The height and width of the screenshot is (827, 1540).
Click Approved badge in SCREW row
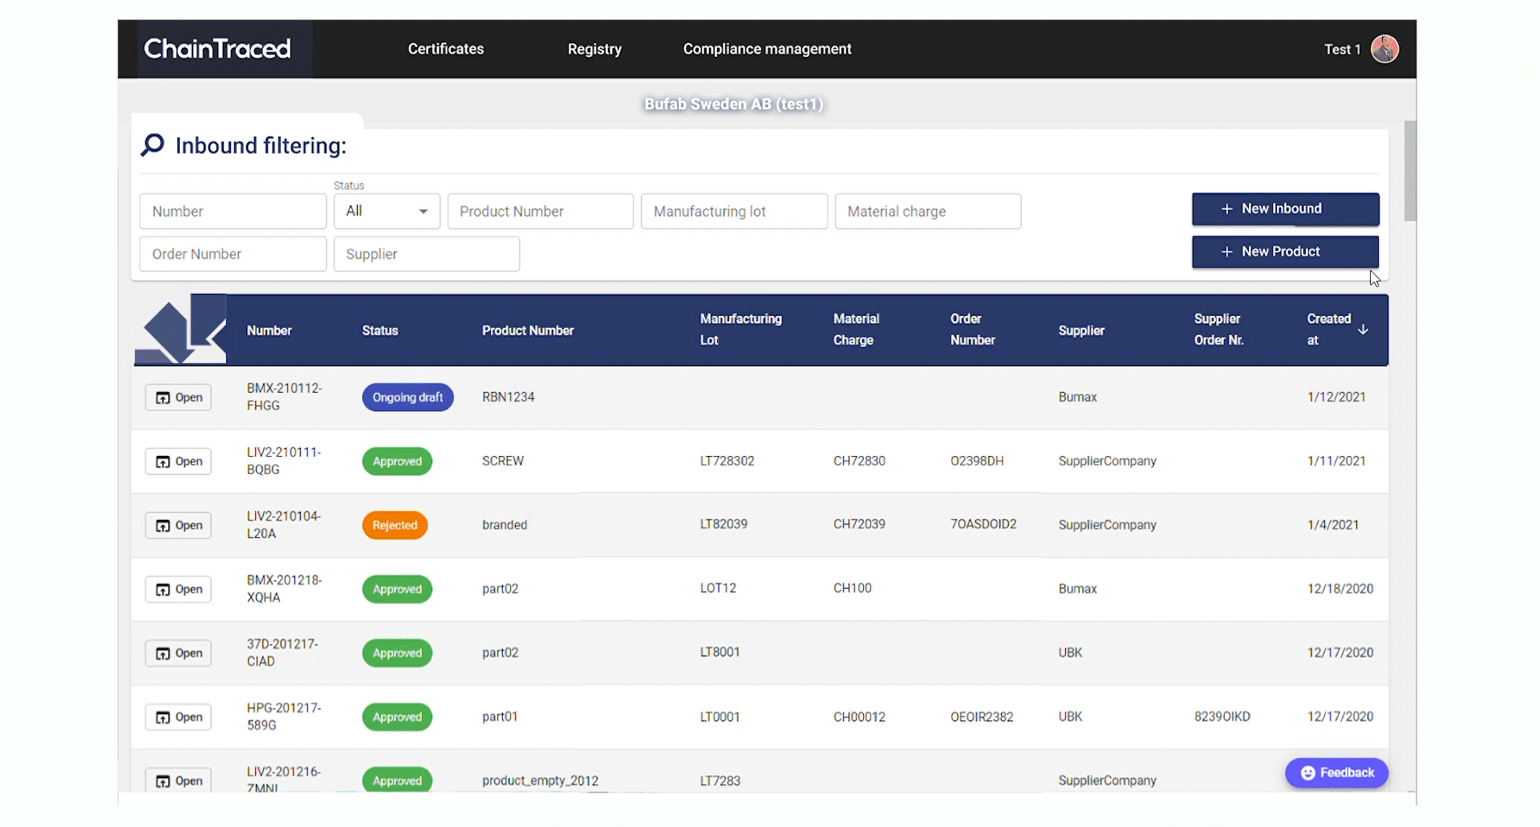click(x=397, y=462)
